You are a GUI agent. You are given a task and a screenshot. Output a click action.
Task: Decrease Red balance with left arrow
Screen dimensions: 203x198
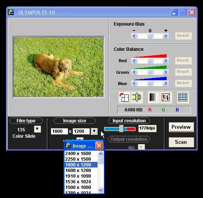(134, 61)
